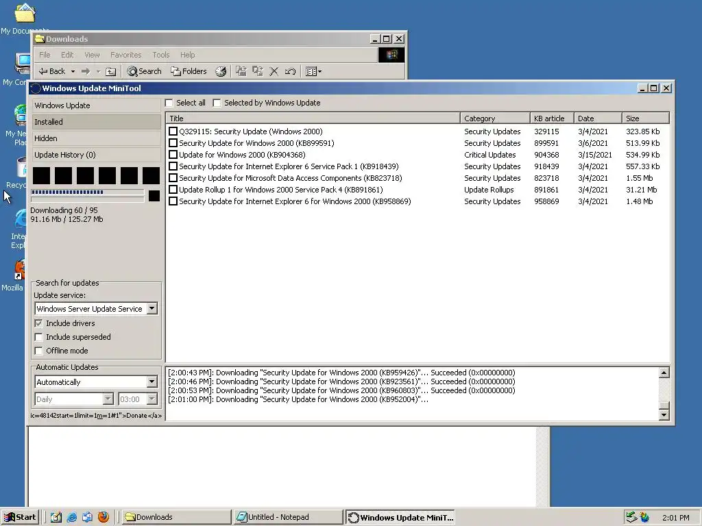Switch to Windows Update sidebar tab
702x526 pixels.
[x=96, y=105]
